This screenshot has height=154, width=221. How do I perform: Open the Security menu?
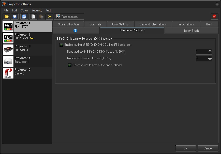pos(37,10)
